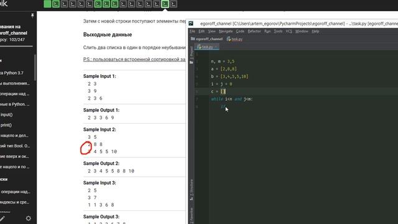Click the task.py Python file icon in breadcrumb
The height and width of the screenshot is (224, 398).
click(229, 39)
